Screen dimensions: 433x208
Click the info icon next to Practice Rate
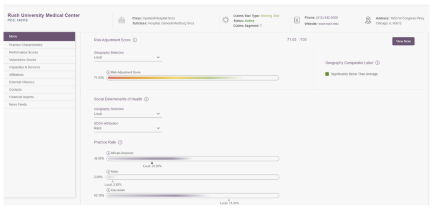click(120, 143)
